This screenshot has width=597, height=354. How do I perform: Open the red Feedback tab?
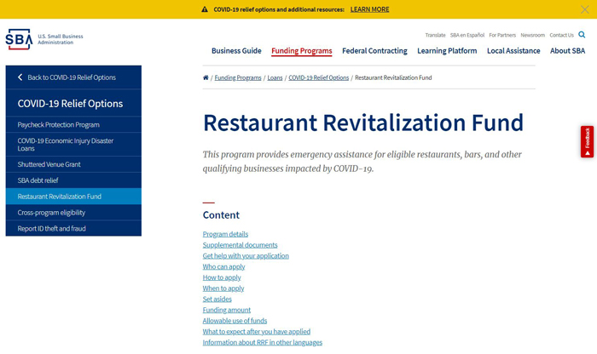pos(587,141)
